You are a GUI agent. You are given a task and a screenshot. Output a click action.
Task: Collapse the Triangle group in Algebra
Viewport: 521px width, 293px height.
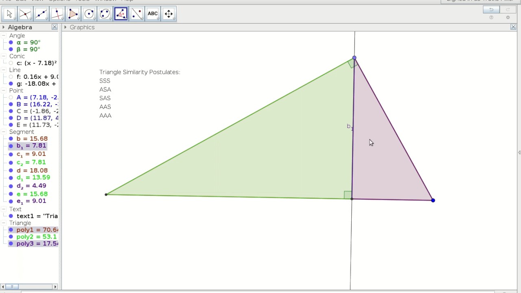pyautogui.click(x=3, y=223)
